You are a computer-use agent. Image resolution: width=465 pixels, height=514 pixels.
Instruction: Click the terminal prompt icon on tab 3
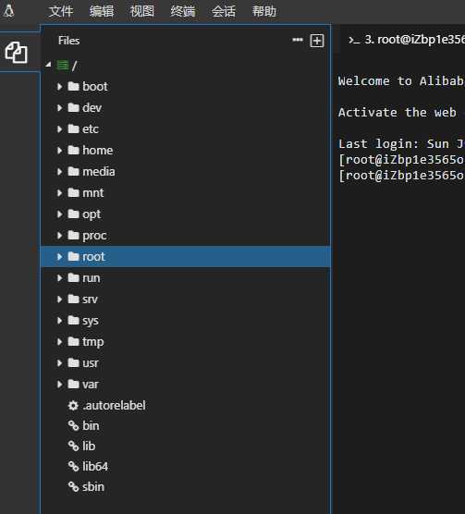354,41
